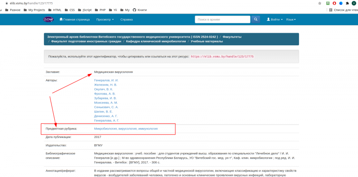
Task: Open author Сенькович, С. А.
Action: [106, 107]
